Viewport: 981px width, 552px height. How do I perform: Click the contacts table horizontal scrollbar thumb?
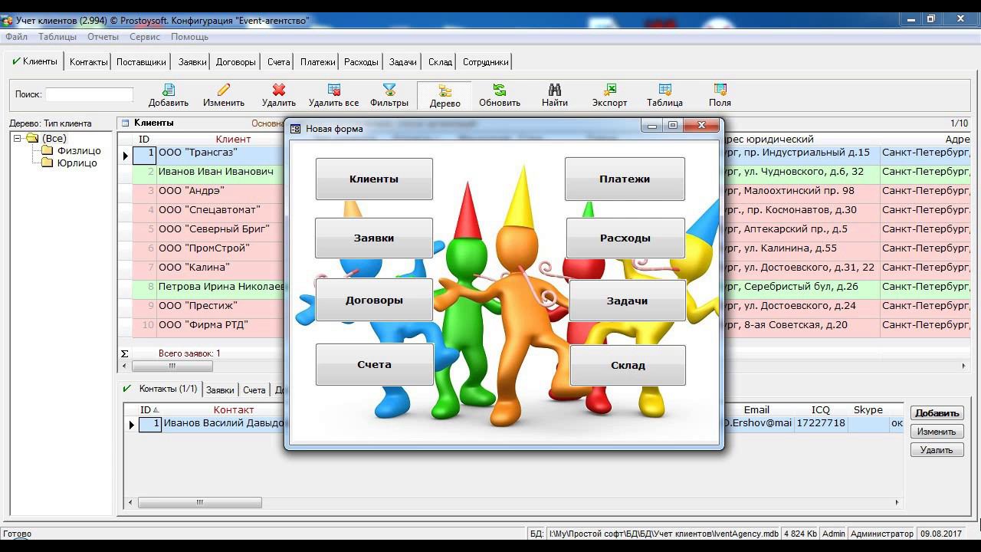pyautogui.click(x=200, y=503)
